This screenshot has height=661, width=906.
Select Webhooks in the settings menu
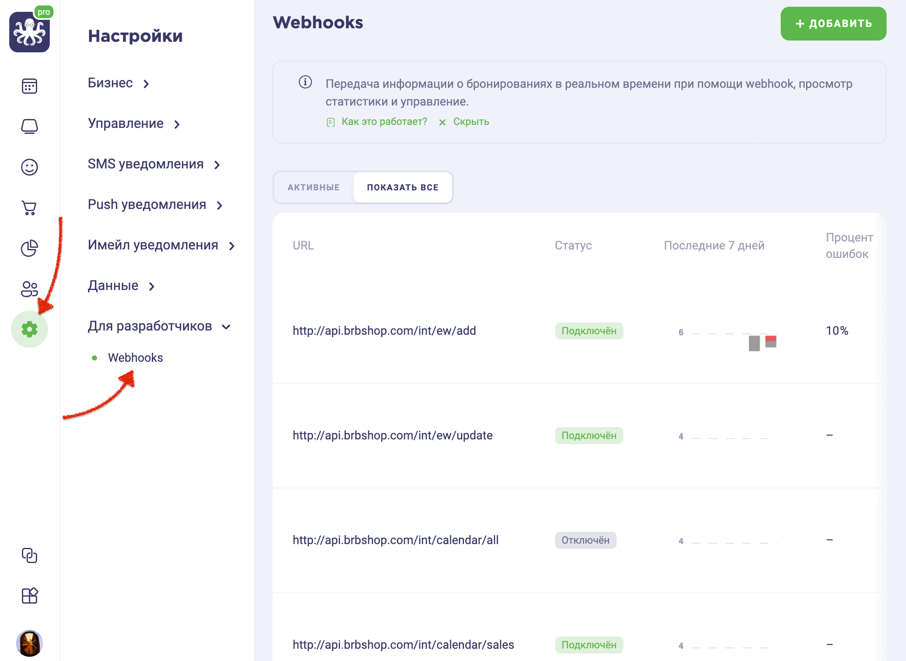point(135,358)
